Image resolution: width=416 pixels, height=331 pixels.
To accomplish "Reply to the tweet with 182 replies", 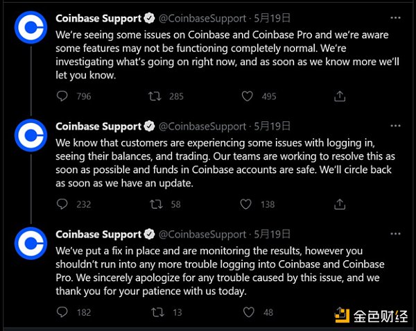I will coord(62,312).
